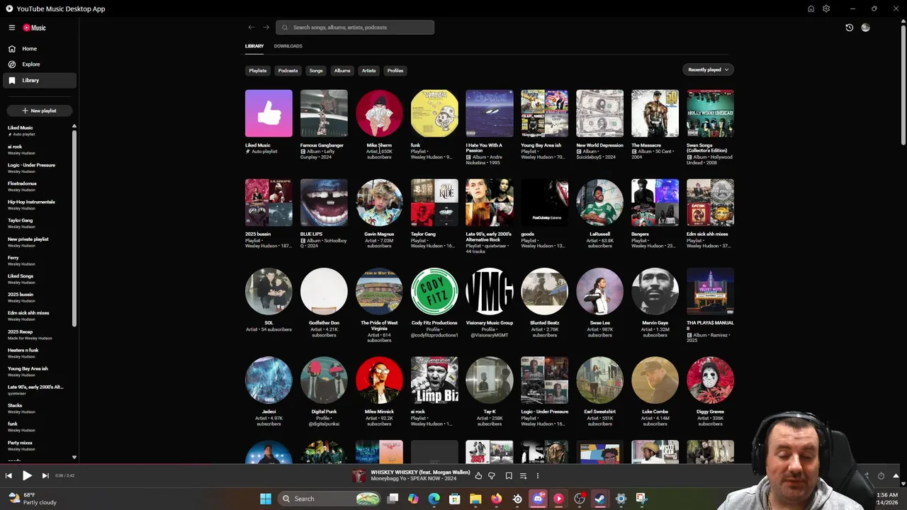Screen dimensions: 907x510
Task: Open the Mike Sherm artist picture
Action: pos(379,113)
